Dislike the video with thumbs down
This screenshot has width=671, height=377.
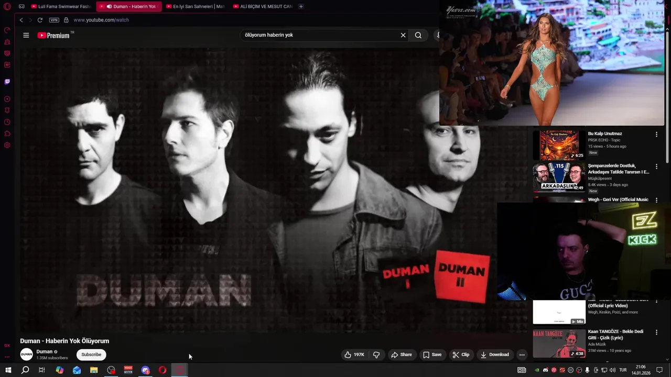pyautogui.click(x=376, y=354)
